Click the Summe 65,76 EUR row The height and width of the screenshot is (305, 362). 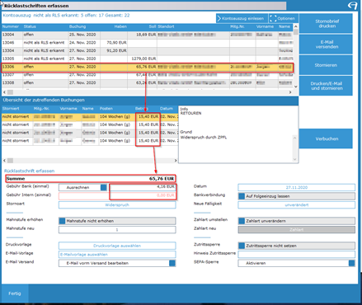(90, 179)
